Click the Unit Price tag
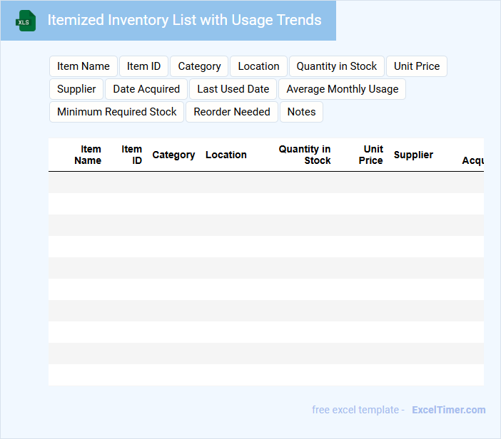 click(417, 66)
